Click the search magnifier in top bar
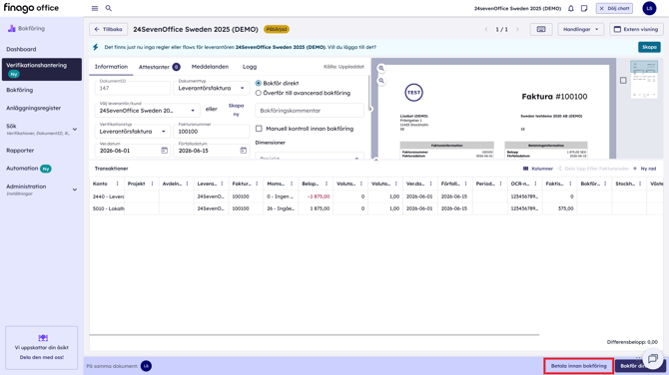Image resolution: width=669 pixels, height=375 pixels. pyautogui.click(x=109, y=8)
